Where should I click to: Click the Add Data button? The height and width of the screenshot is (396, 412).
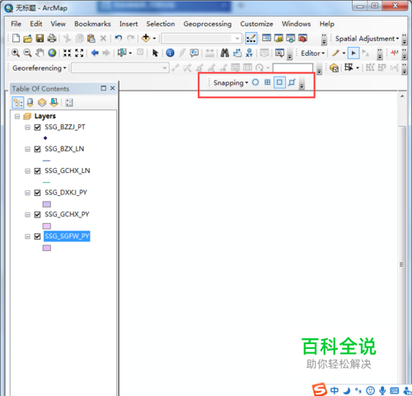[146, 38]
